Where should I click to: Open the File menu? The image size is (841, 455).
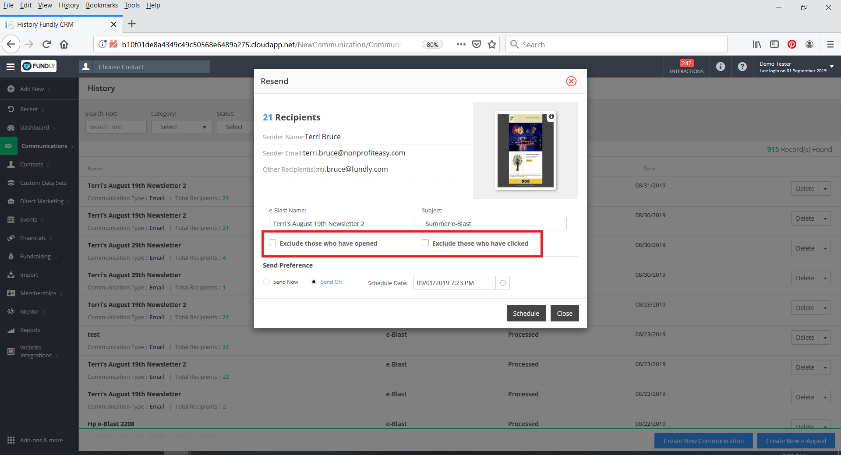8,5
